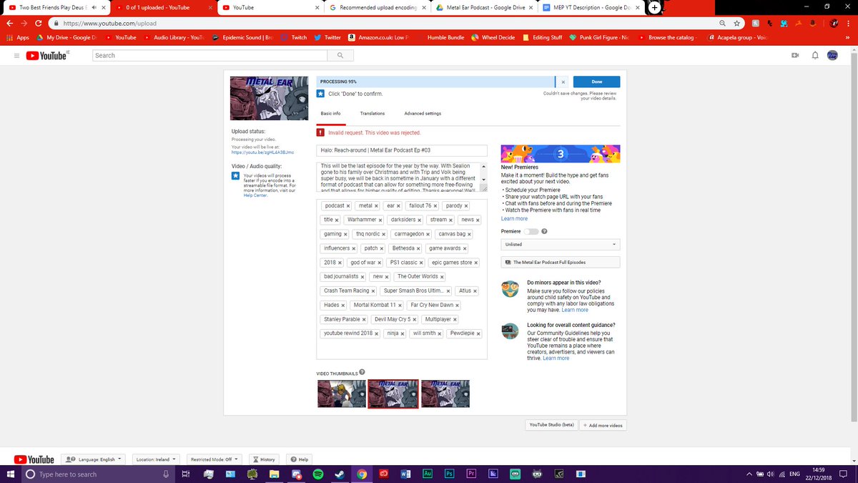
Task: Select the third video thumbnail option
Action: [x=445, y=394]
